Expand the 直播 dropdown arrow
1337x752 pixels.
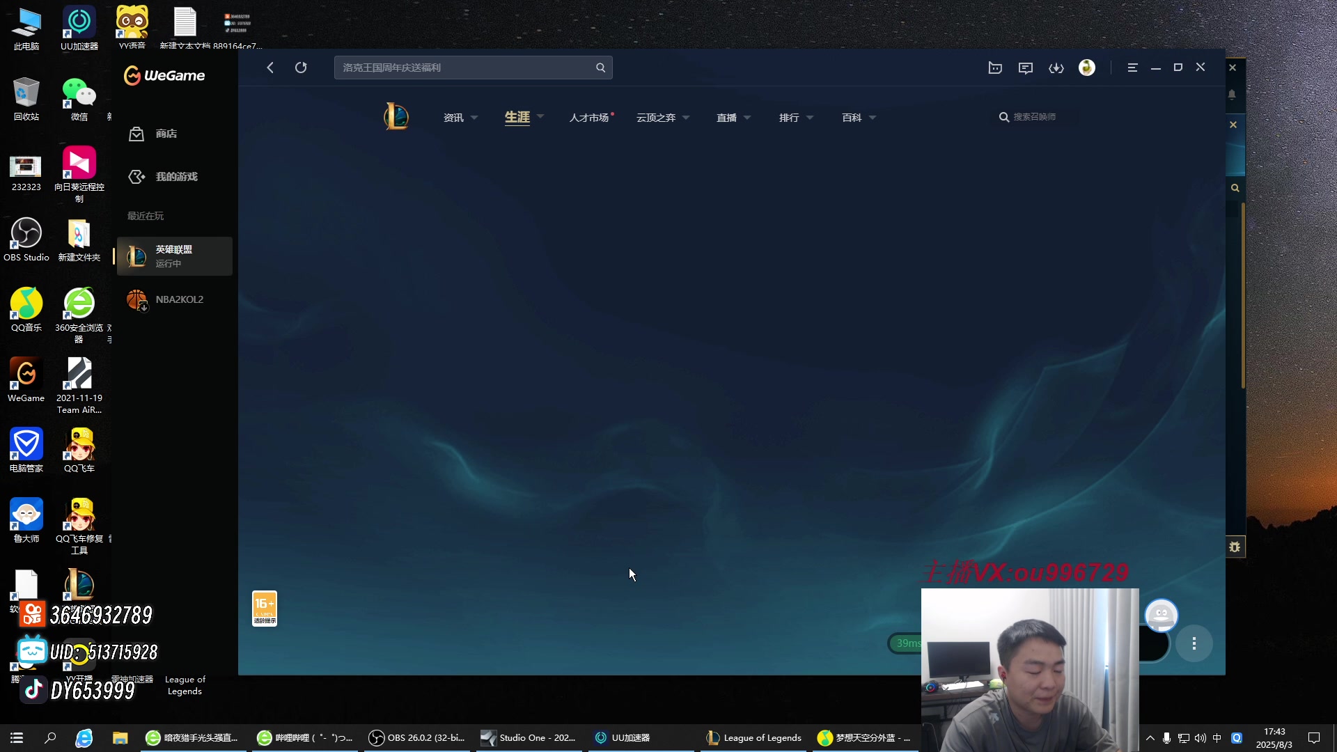[x=747, y=118]
